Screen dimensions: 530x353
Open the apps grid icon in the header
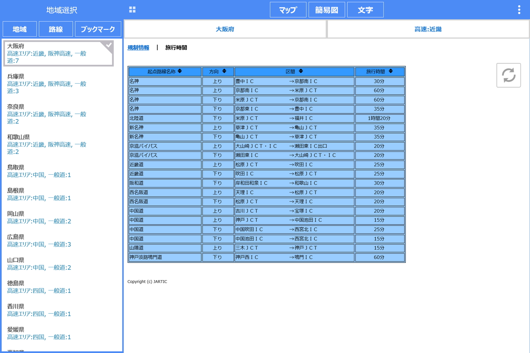(x=132, y=9)
